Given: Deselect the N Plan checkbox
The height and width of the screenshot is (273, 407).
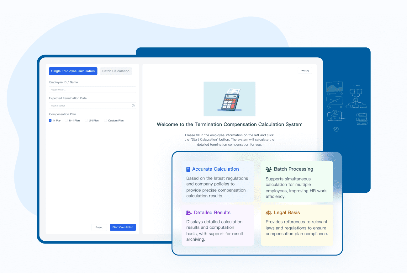Looking at the screenshot, I should [x=50, y=120].
